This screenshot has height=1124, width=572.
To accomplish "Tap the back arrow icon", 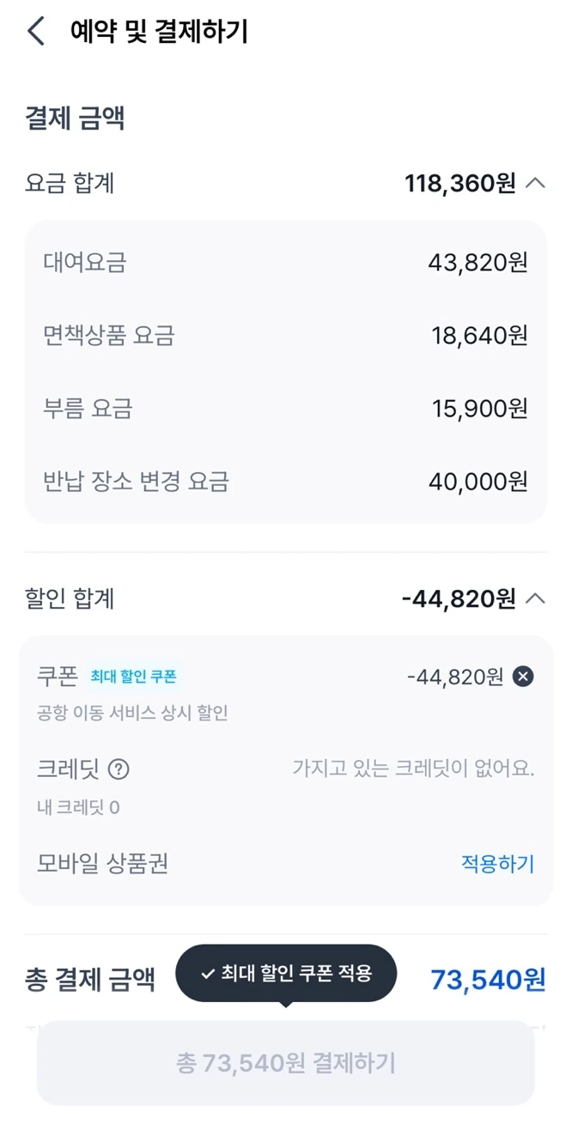I will 35,32.
